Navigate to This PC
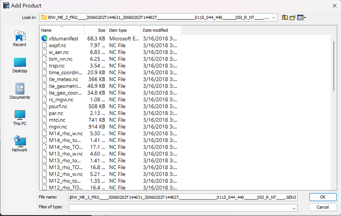The width and height of the screenshot is (341, 216). click(20, 117)
